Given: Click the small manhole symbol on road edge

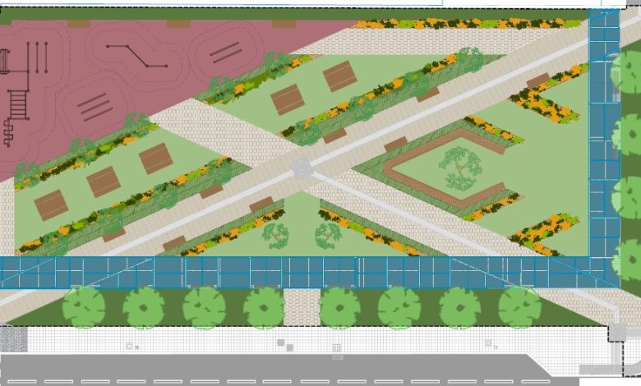Looking at the screenshot, I should click(337, 349).
